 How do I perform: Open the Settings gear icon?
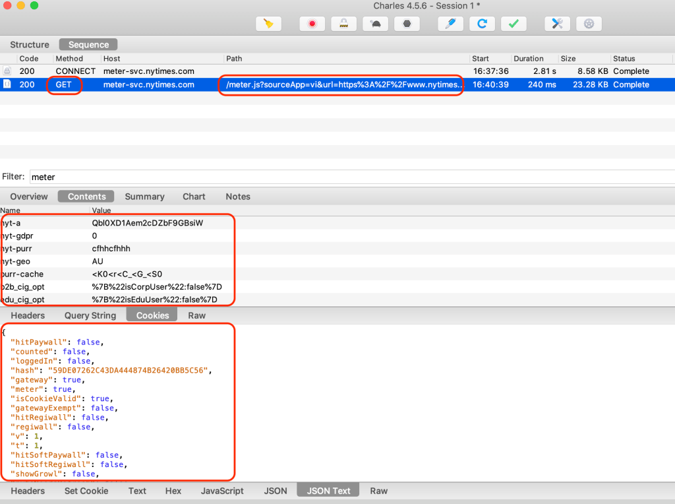pyautogui.click(x=589, y=24)
